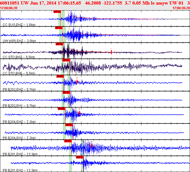Select the PB B202 EH1 -- 5.7km label

click(19, 106)
